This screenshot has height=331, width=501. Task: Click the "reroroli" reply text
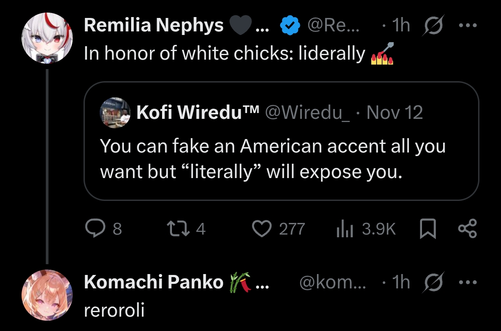[x=114, y=310]
